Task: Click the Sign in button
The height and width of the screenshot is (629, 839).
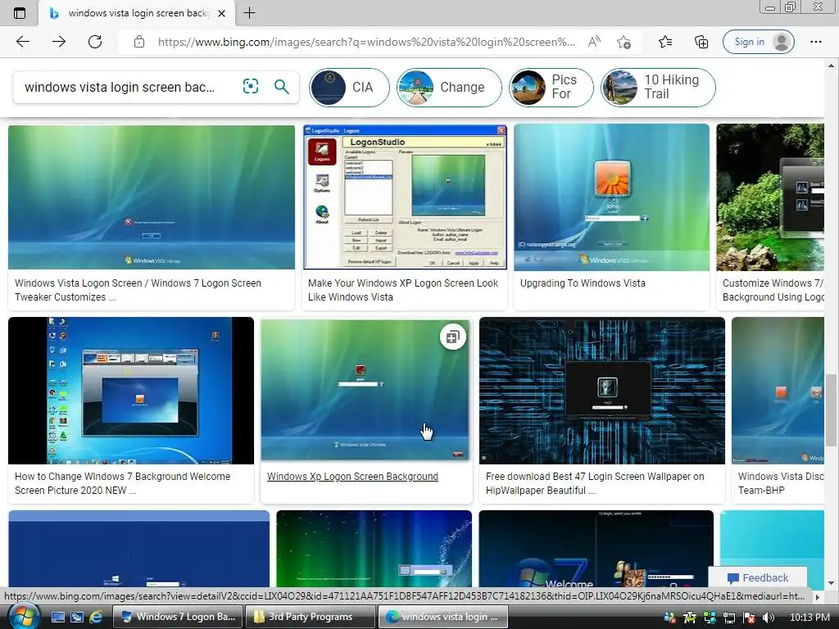Action: [x=758, y=42]
